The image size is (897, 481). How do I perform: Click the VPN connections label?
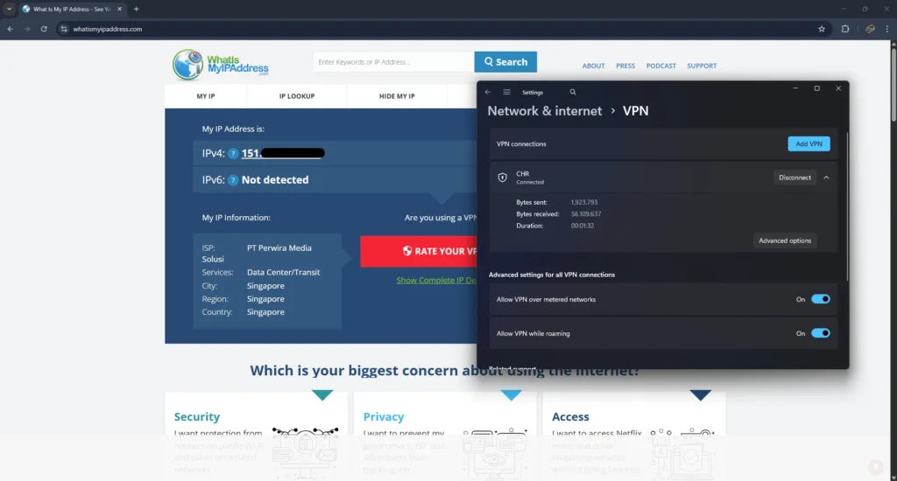[521, 144]
